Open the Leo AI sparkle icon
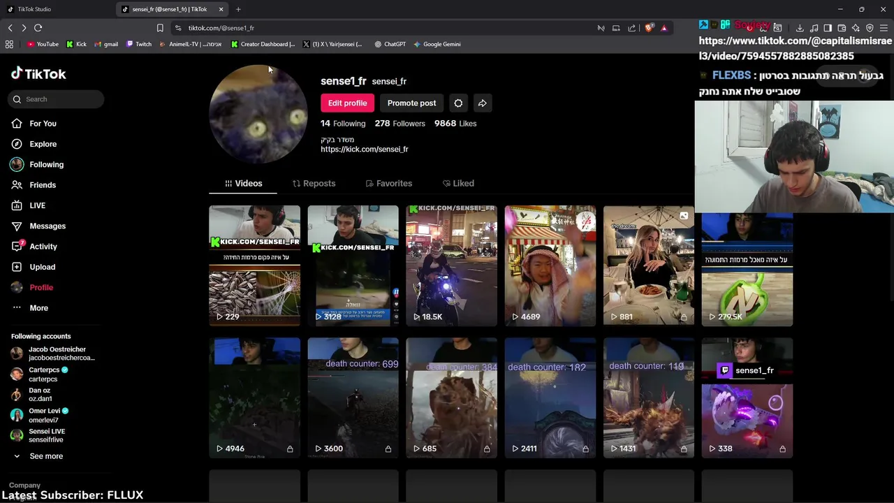 (x=856, y=28)
